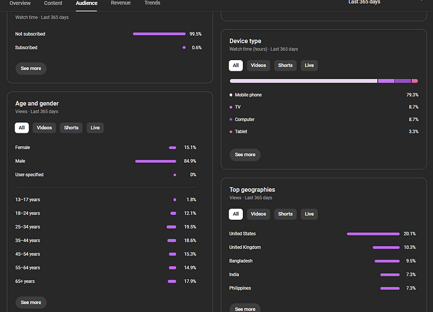The width and height of the screenshot is (433, 312).
Task: Click See more in Top geographies card
Action: [x=245, y=308]
